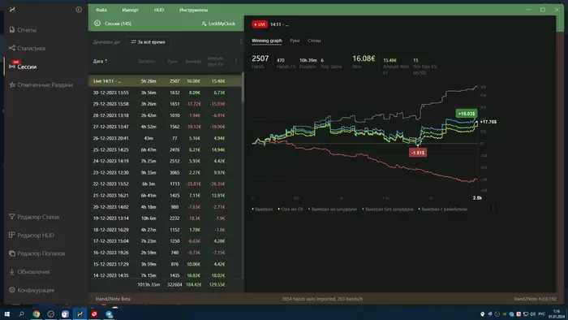Click the +18.03$ graph marker
Image resolution: width=568 pixels, height=320 pixels.
[467, 114]
